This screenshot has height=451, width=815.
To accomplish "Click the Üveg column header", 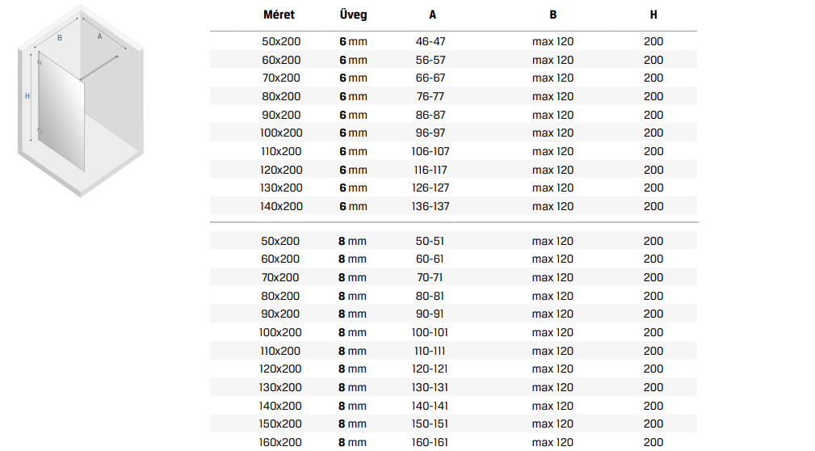I will (x=354, y=15).
